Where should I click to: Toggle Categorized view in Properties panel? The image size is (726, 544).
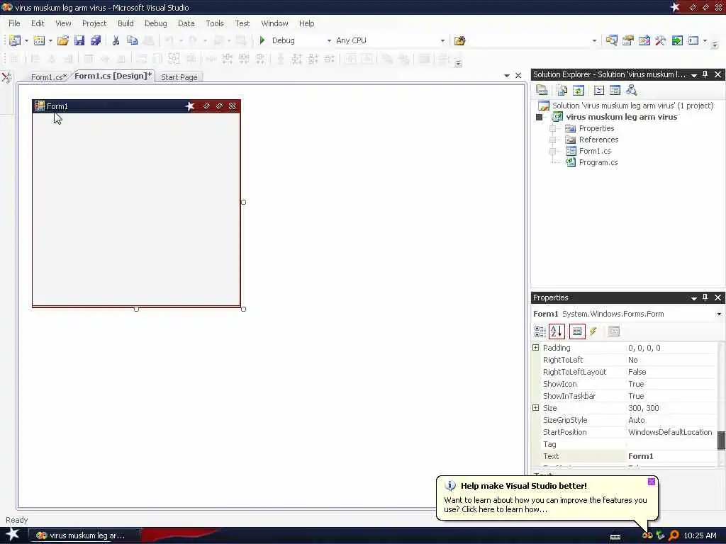[x=540, y=331]
